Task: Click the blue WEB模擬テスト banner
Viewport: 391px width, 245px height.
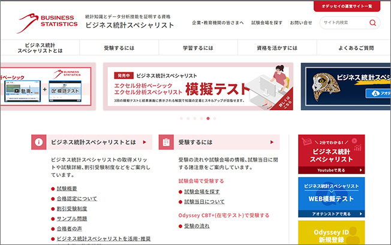Action: click(332, 198)
